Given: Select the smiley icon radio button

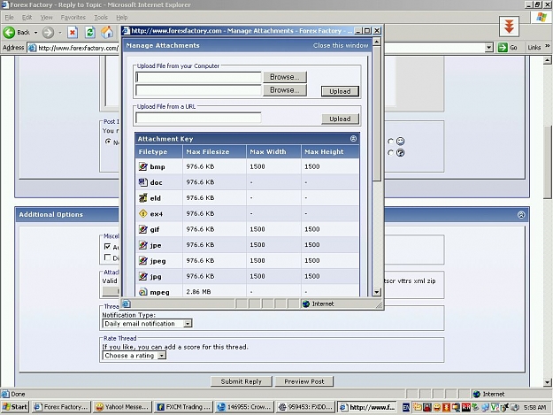Looking at the screenshot, I should click(x=390, y=141).
